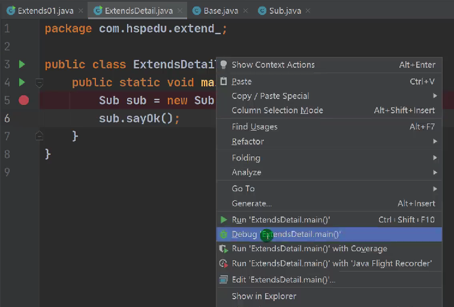Run with 'Java Flight Recorder'
Image resolution: width=454 pixels, height=307 pixels.
tap(329, 263)
